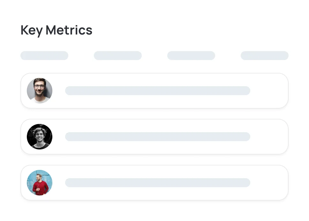Click the curly hair in the second avatar
The height and width of the screenshot is (221, 309).
pos(40,130)
